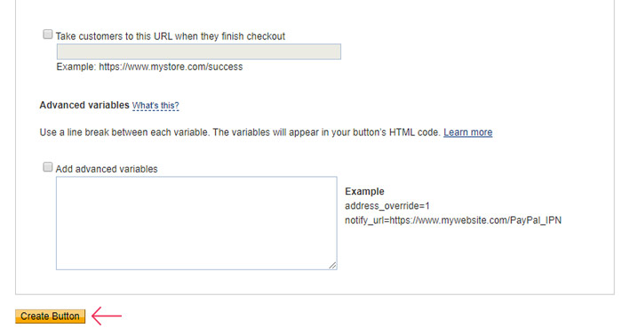Follow the Learn more link
This screenshot has width=631, height=336.
[467, 132]
